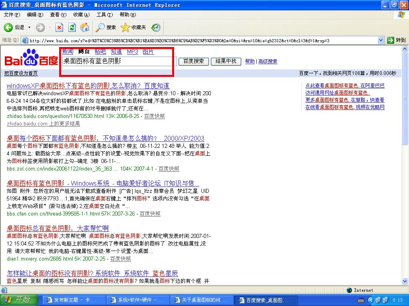Open the forward button history dropdown arrow
This screenshot has height=306, width=409.
[x=49, y=27]
